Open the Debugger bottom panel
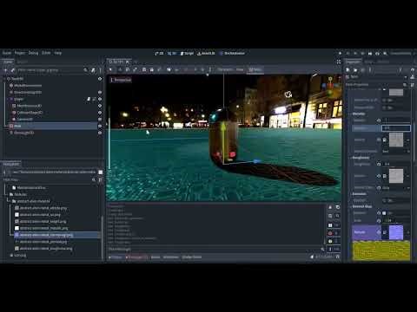 pyautogui.click(x=137, y=257)
